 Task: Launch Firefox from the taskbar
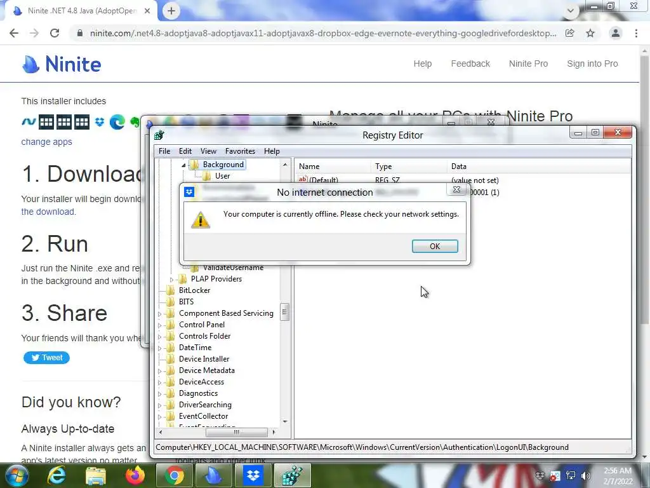tap(135, 475)
